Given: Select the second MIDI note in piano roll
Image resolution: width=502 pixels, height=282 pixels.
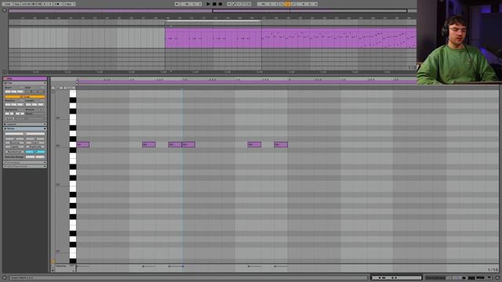Looking at the screenshot, I should click(149, 144).
